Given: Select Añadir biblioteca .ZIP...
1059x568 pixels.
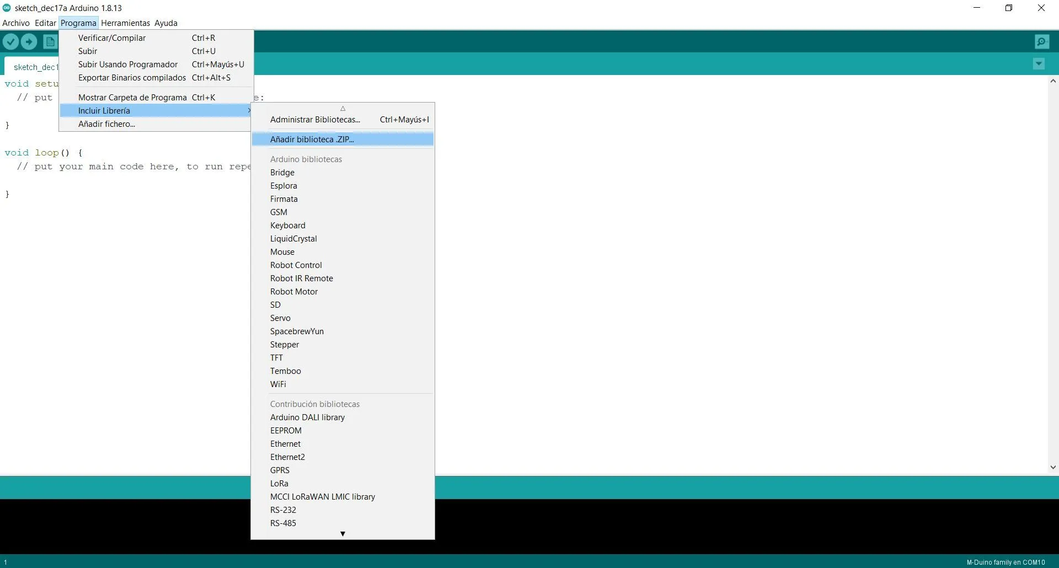Looking at the screenshot, I should pos(343,140).
